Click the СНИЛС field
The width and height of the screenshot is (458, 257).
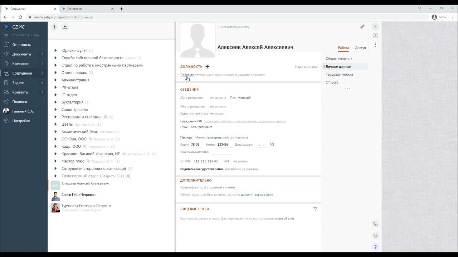pos(207,161)
